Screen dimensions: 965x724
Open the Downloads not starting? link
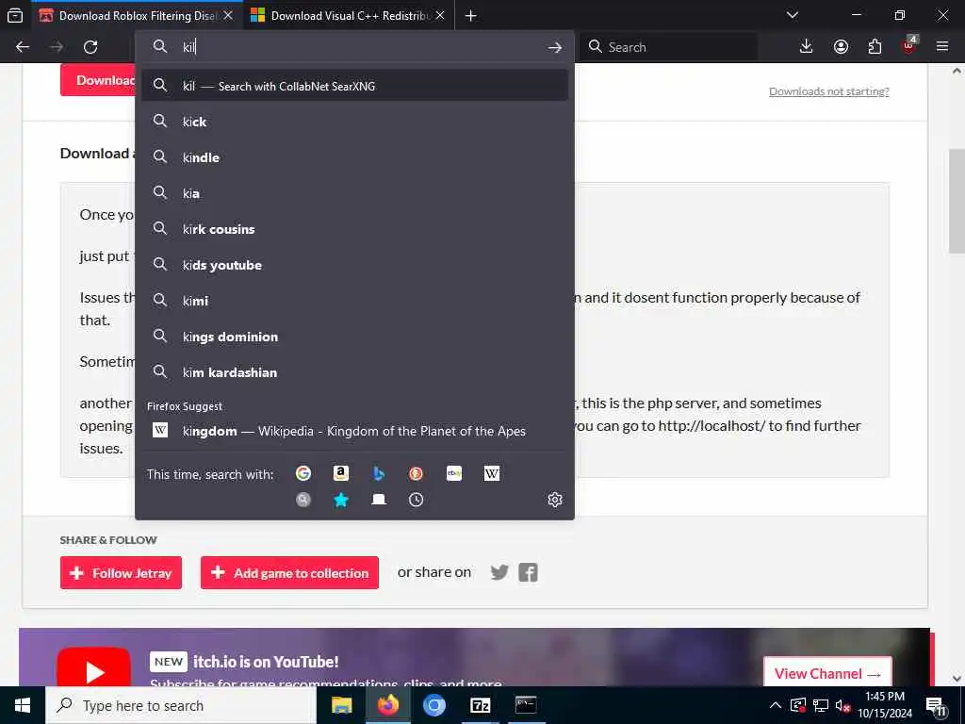click(x=829, y=91)
